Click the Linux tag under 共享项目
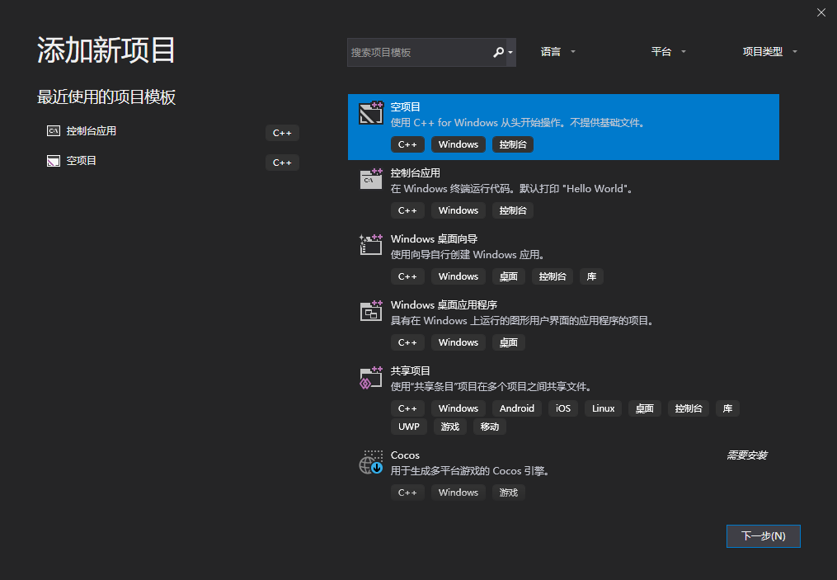 603,408
